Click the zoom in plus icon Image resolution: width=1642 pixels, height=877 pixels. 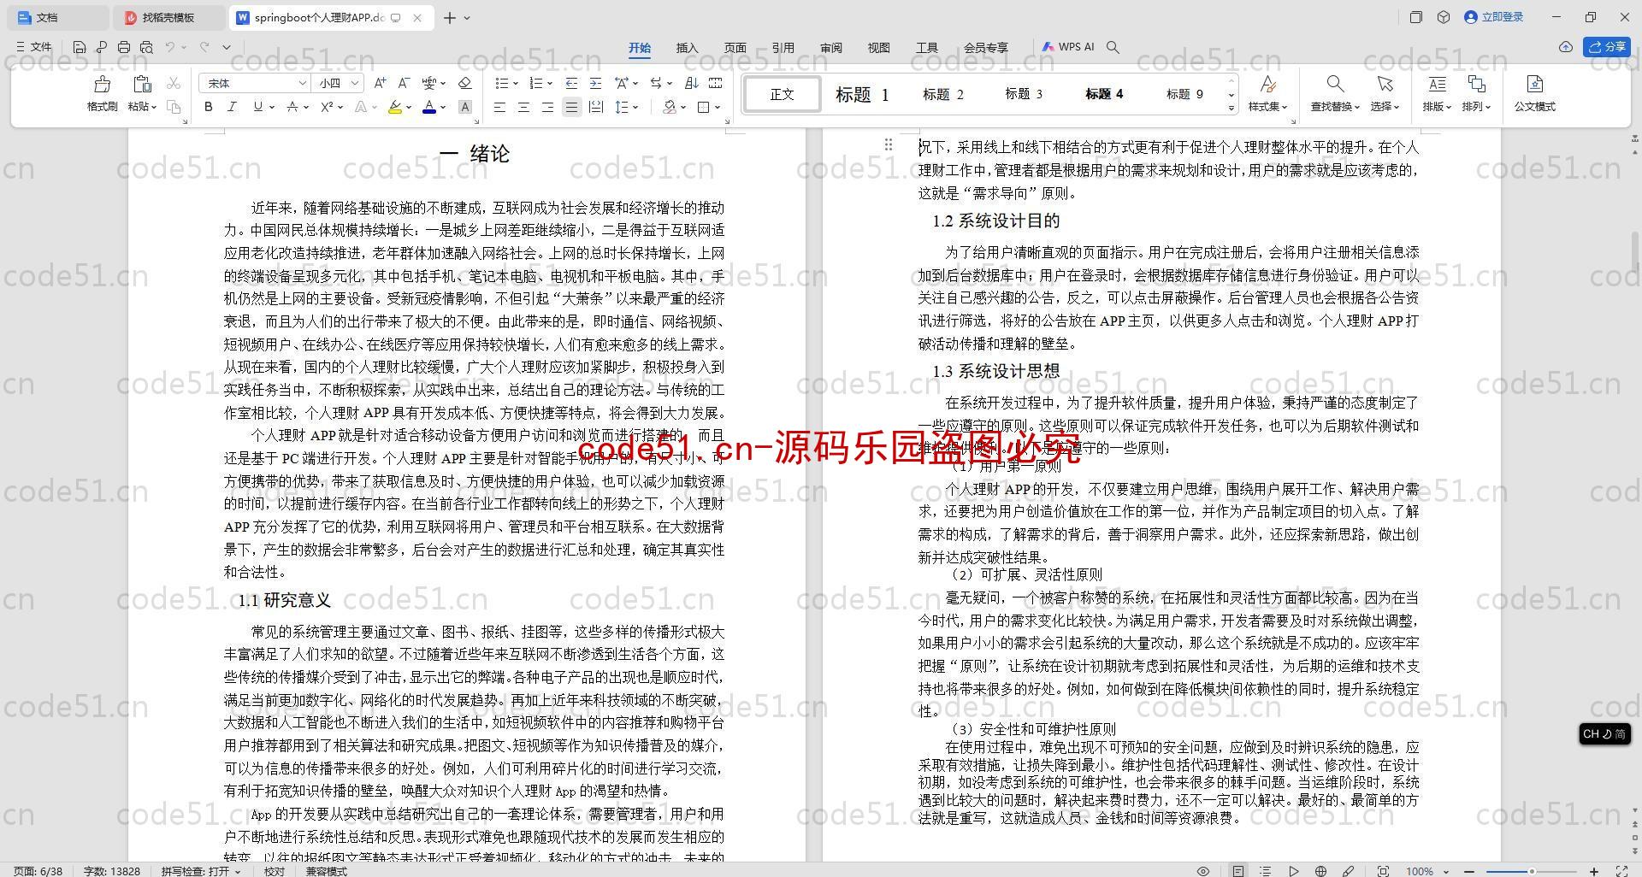pyautogui.click(x=1594, y=871)
